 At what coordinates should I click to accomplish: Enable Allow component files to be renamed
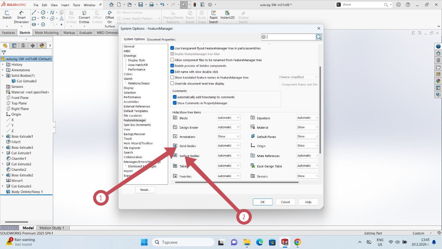(x=172, y=60)
